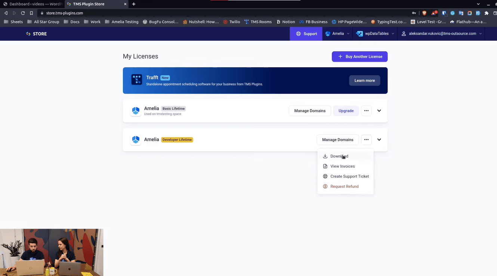Select View Invoices from the menu
This screenshot has width=497, height=276.
(345, 166)
